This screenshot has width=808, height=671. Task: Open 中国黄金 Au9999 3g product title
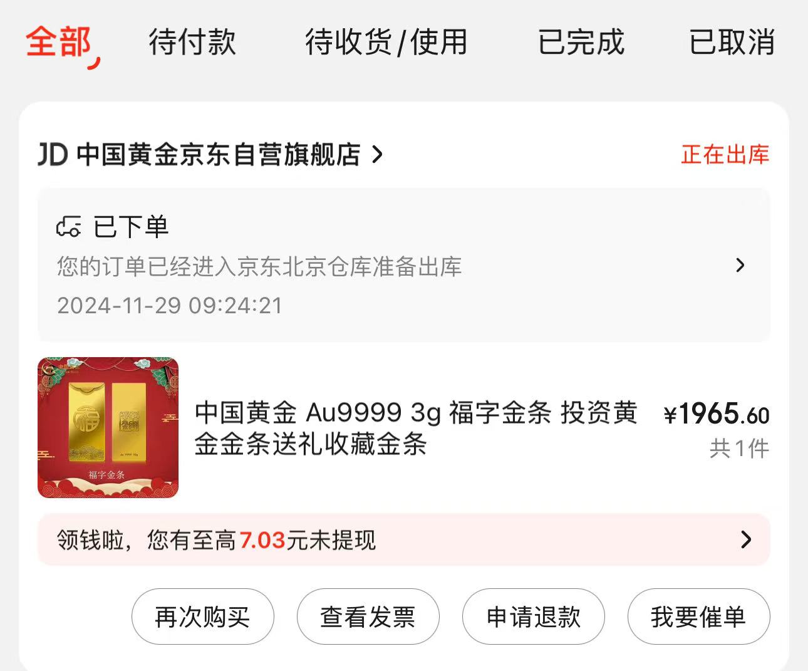(x=416, y=429)
